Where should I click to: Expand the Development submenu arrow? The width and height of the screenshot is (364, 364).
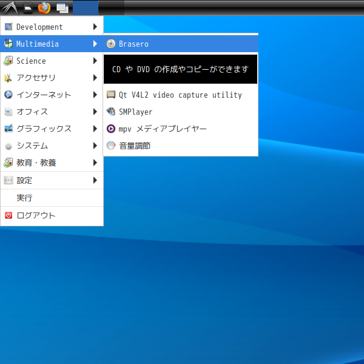point(95,27)
